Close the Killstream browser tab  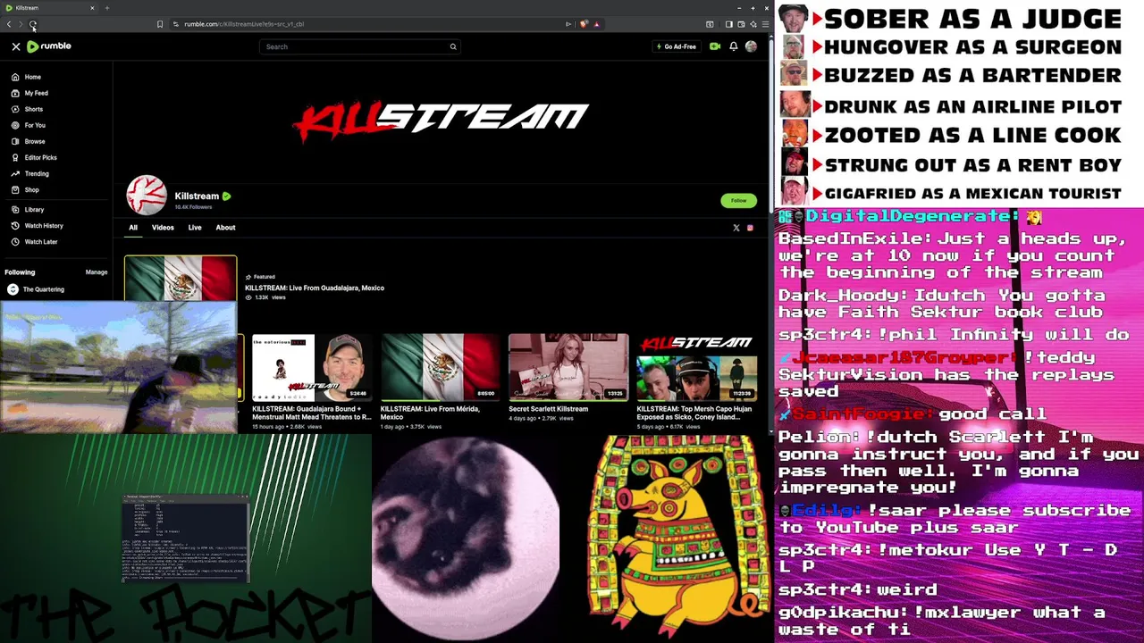[92, 8]
